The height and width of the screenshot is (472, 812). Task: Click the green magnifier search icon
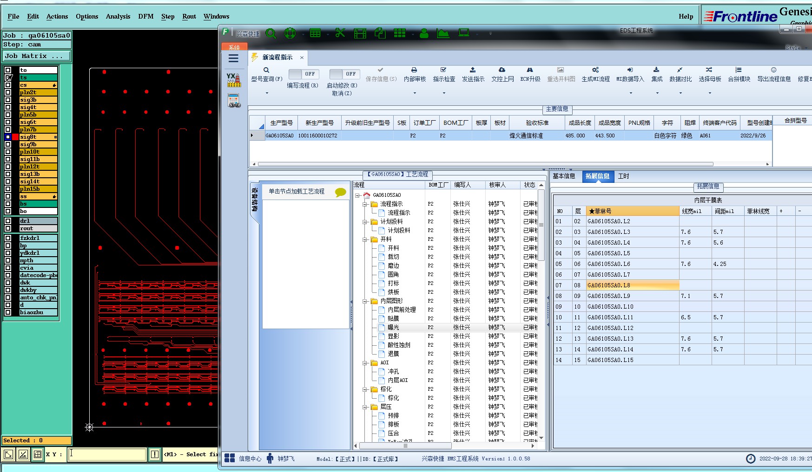pos(271,33)
